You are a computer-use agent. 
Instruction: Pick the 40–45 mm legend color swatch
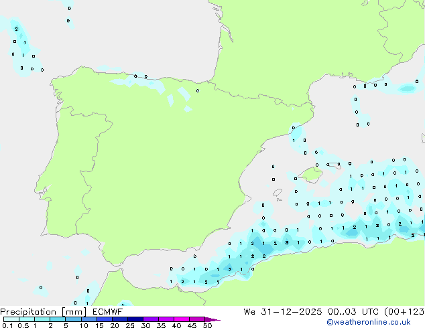click(182, 319)
